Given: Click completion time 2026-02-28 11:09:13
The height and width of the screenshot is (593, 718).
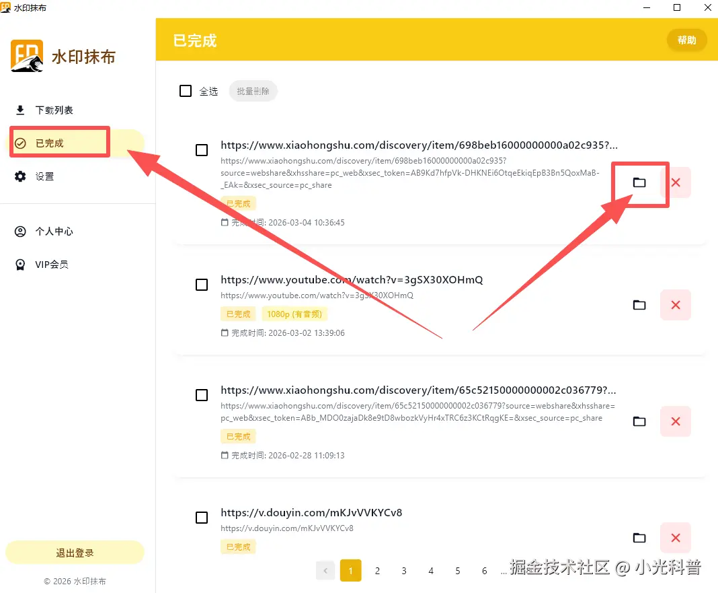Looking at the screenshot, I should coord(288,456).
